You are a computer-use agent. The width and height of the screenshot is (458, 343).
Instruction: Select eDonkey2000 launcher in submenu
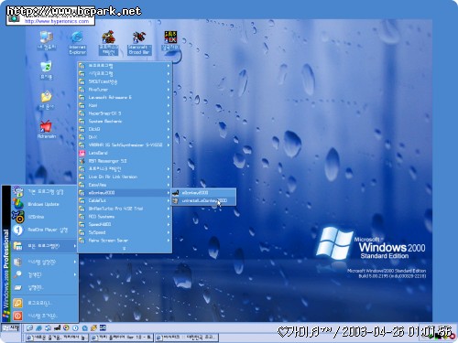203,193
